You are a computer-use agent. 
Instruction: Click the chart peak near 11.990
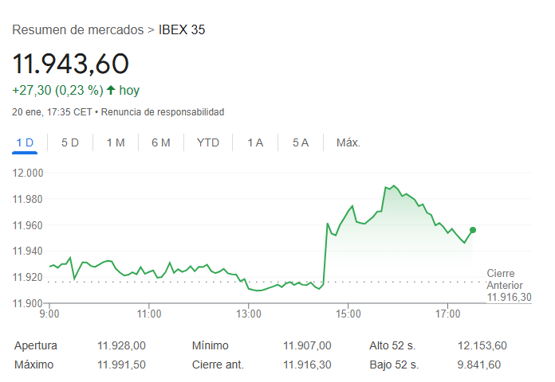point(392,185)
